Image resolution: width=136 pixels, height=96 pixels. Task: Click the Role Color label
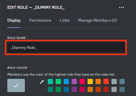17,68
